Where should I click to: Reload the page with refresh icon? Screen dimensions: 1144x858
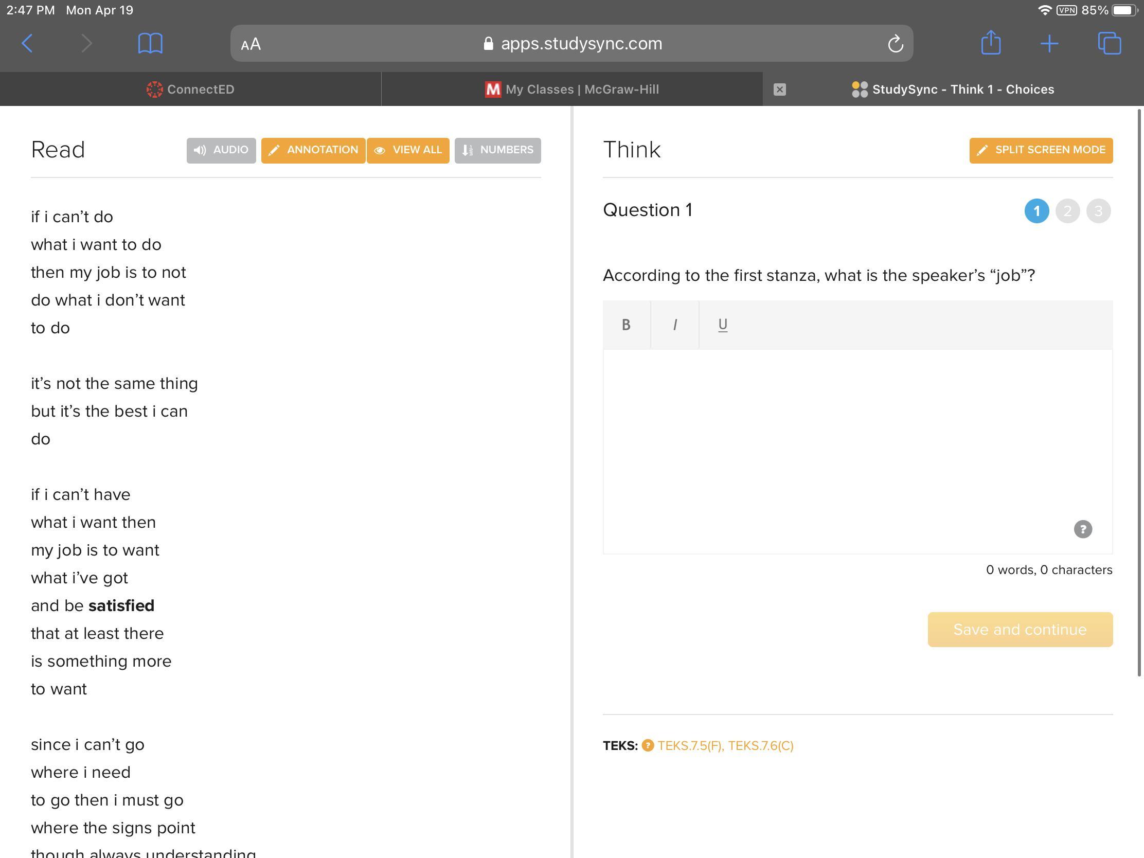[895, 43]
